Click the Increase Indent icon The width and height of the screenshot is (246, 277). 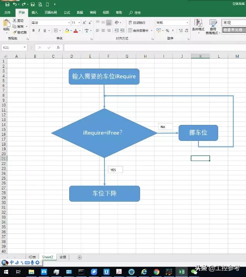122,31
